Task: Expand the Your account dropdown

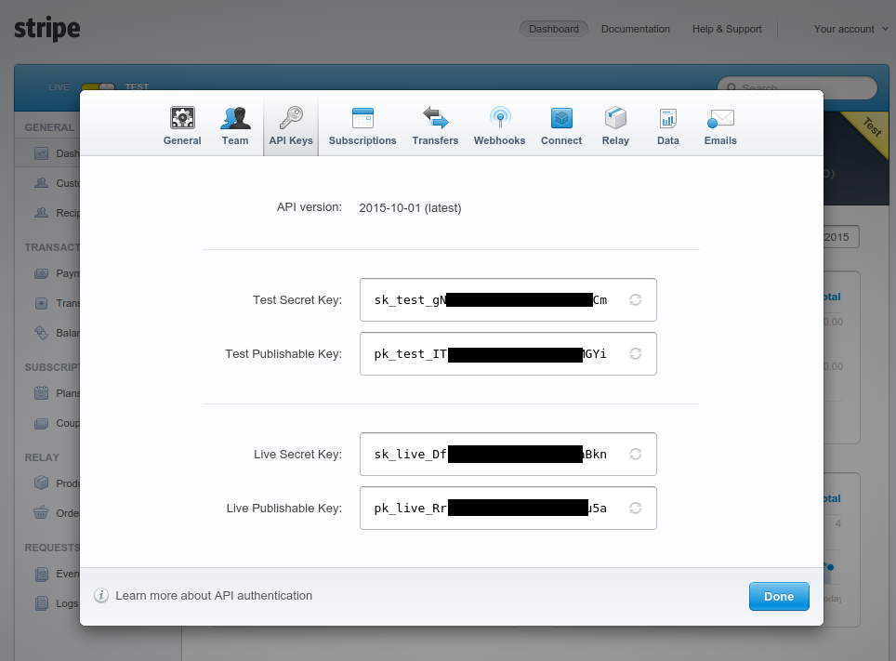Action: pyautogui.click(x=850, y=29)
